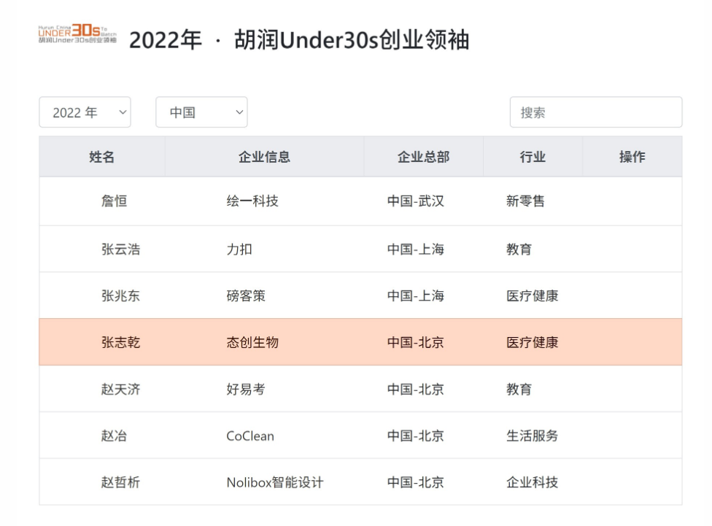The height and width of the screenshot is (526, 712).
Task: Select the name 张兆东
Action: [x=121, y=295]
